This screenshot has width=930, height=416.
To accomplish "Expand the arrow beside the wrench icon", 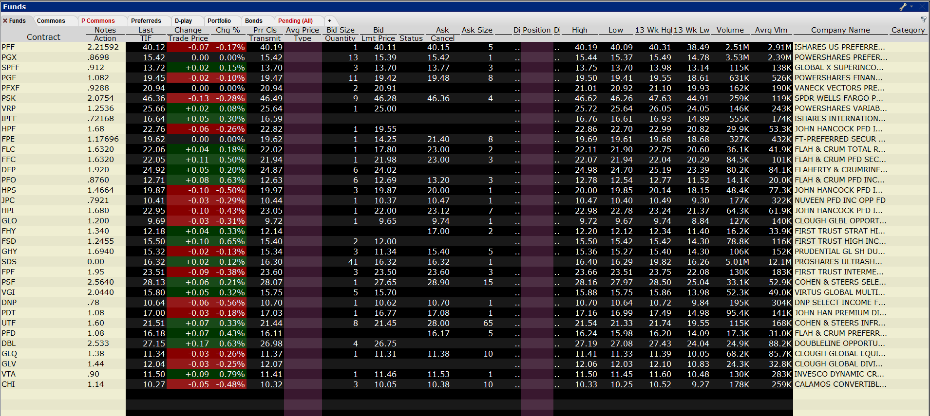I will click(x=911, y=7).
